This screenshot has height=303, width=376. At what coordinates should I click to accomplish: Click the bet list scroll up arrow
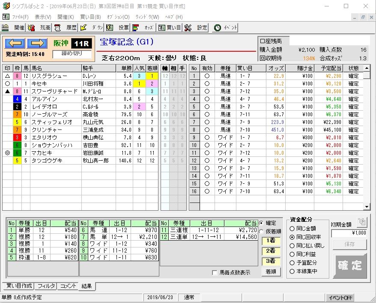pyautogui.click(x=367, y=68)
